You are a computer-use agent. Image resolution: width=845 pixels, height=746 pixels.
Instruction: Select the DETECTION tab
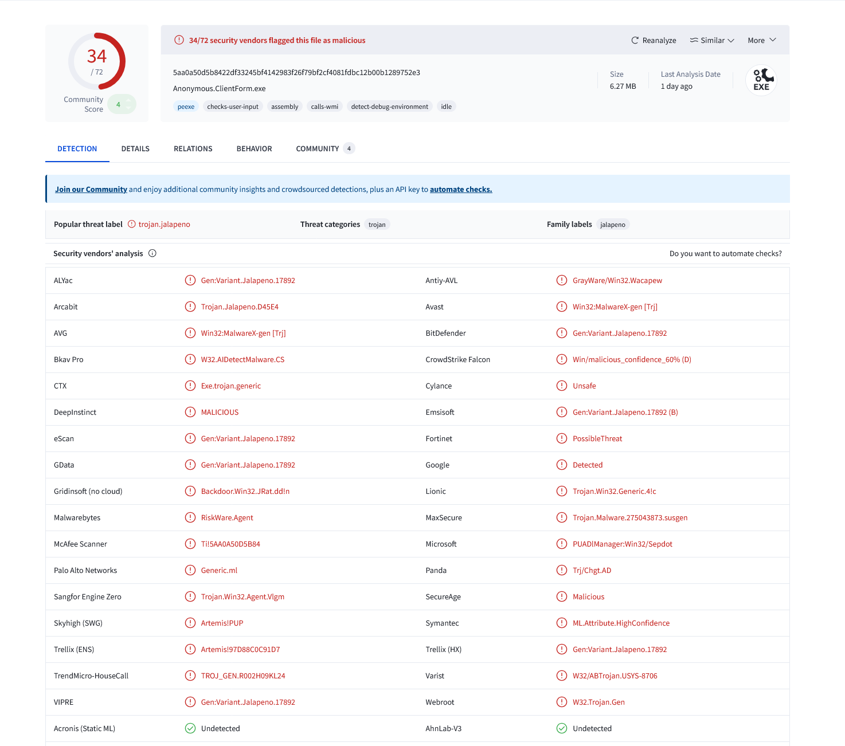pyautogui.click(x=77, y=148)
